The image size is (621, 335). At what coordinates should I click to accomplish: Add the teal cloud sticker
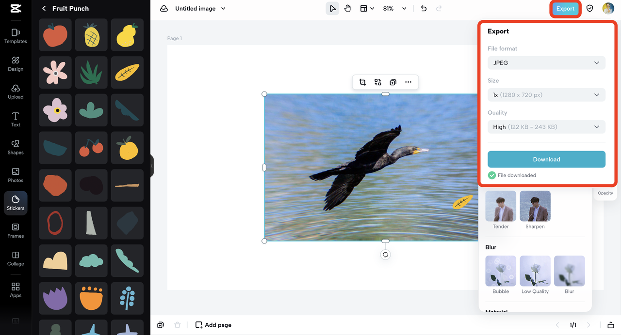tap(91, 261)
